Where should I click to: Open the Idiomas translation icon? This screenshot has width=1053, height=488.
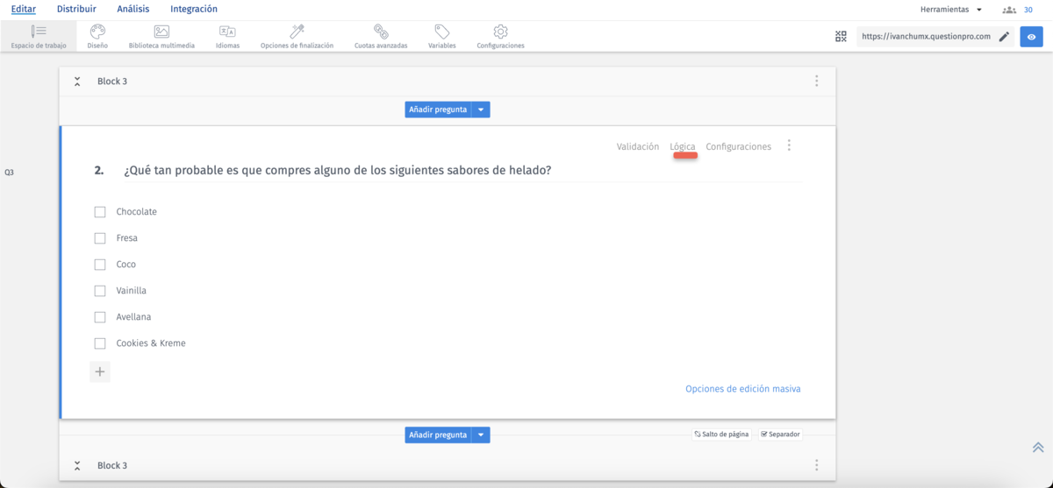(x=227, y=32)
